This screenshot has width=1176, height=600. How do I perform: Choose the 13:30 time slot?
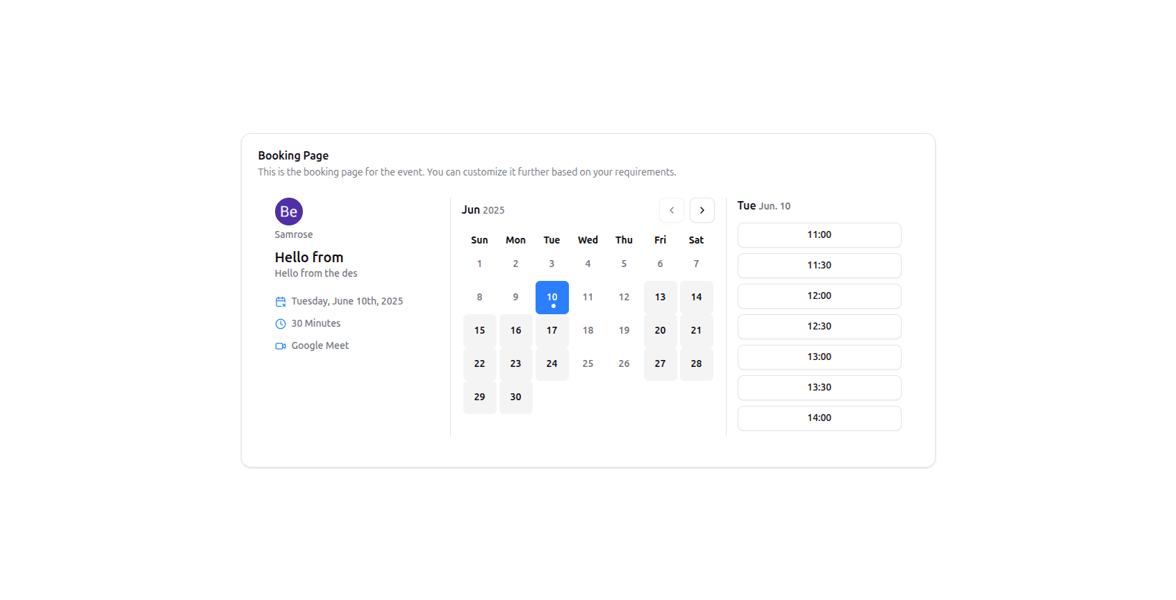(819, 388)
